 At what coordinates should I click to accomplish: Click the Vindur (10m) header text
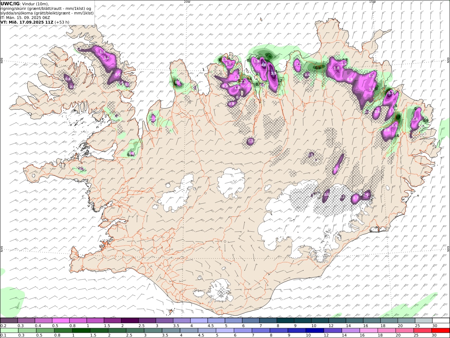pyautogui.click(x=36, y=4)
